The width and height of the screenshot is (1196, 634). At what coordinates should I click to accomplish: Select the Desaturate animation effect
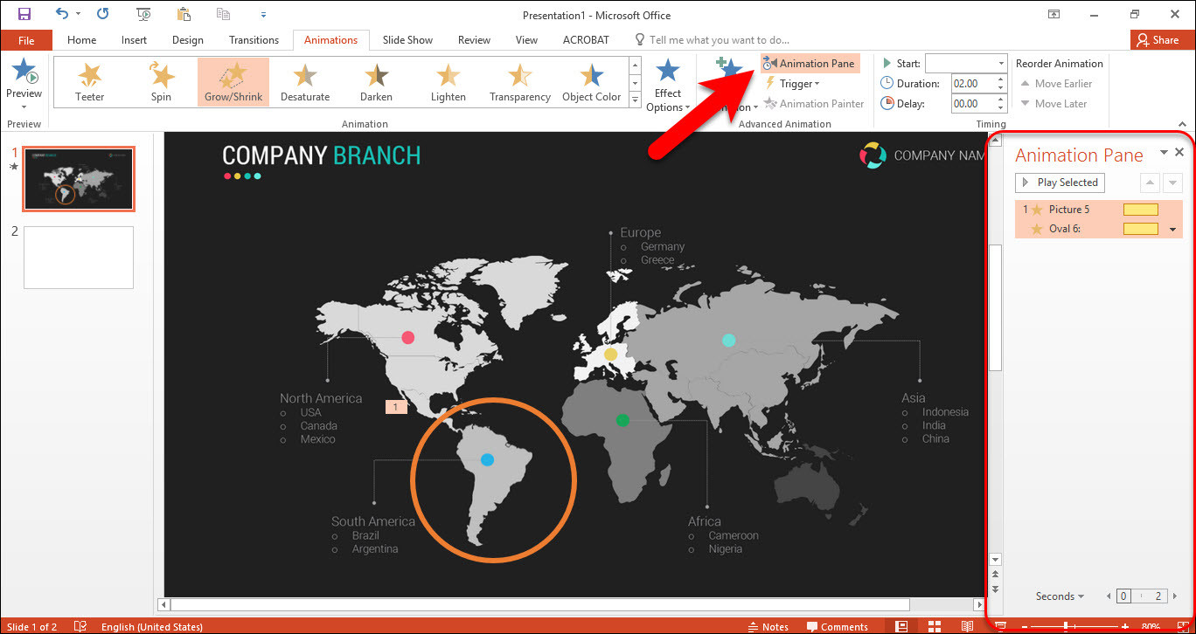coord(304,81)
